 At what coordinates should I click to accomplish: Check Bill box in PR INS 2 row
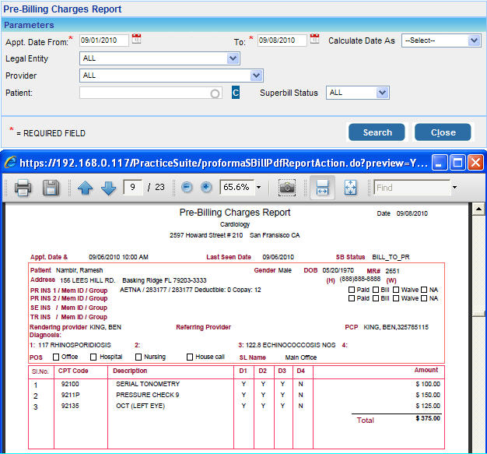[x=376, y=298]
